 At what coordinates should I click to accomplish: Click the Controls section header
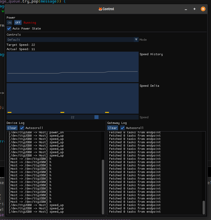14,35
